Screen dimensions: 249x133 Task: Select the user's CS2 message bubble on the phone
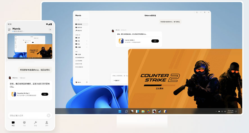[35, 70]
